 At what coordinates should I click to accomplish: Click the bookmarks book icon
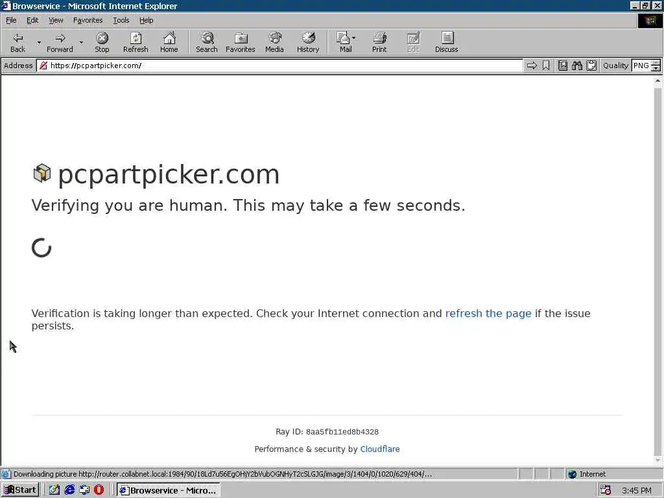(562, 65)
